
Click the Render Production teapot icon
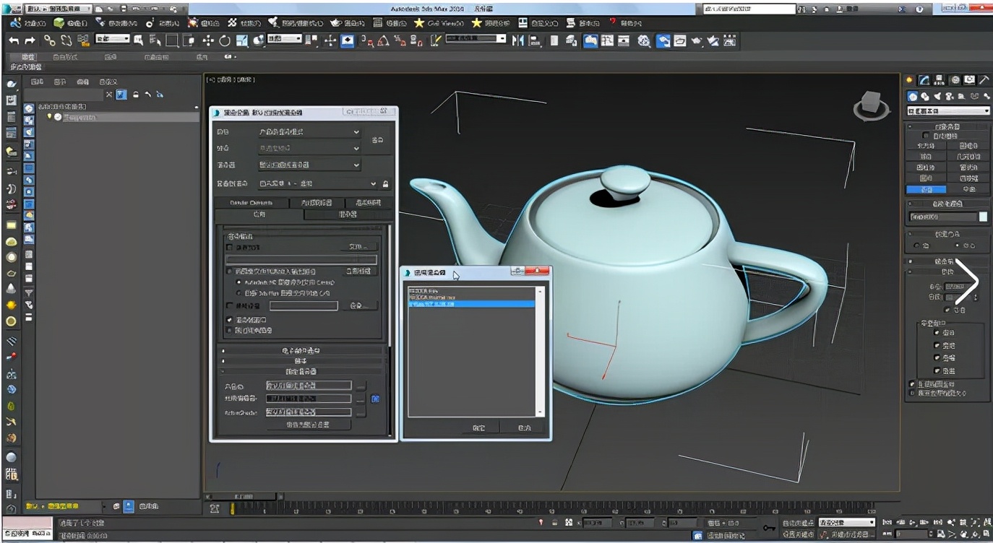click(697, 41)
